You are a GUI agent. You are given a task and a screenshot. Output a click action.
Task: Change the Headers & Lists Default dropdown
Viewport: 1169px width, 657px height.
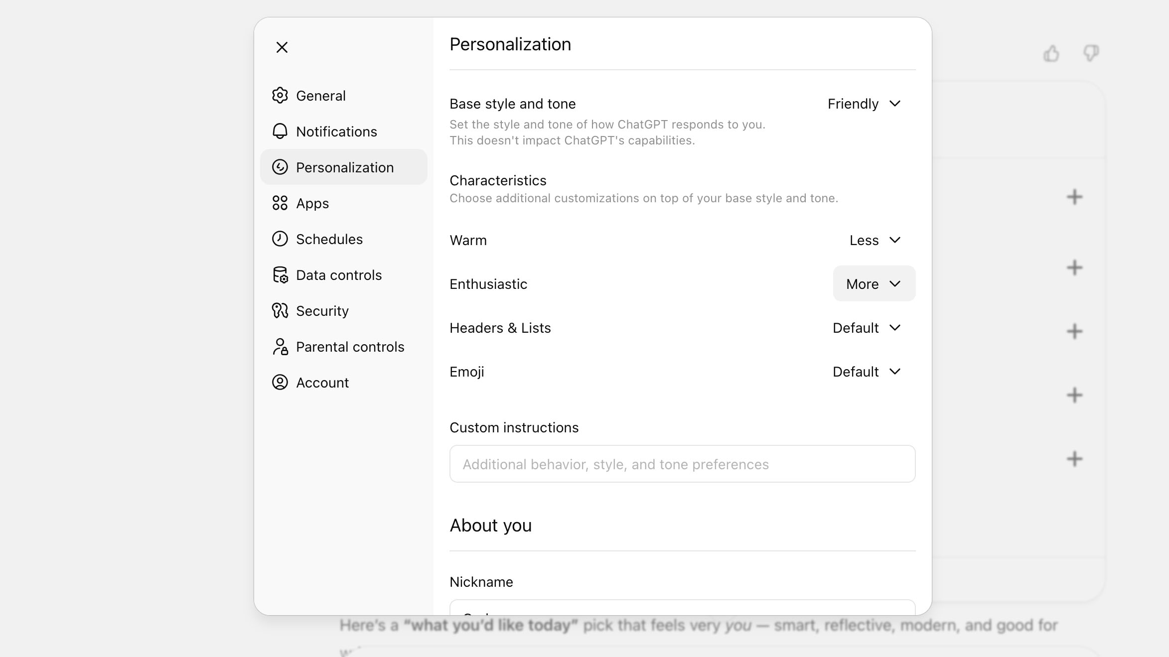coord(867,328)
